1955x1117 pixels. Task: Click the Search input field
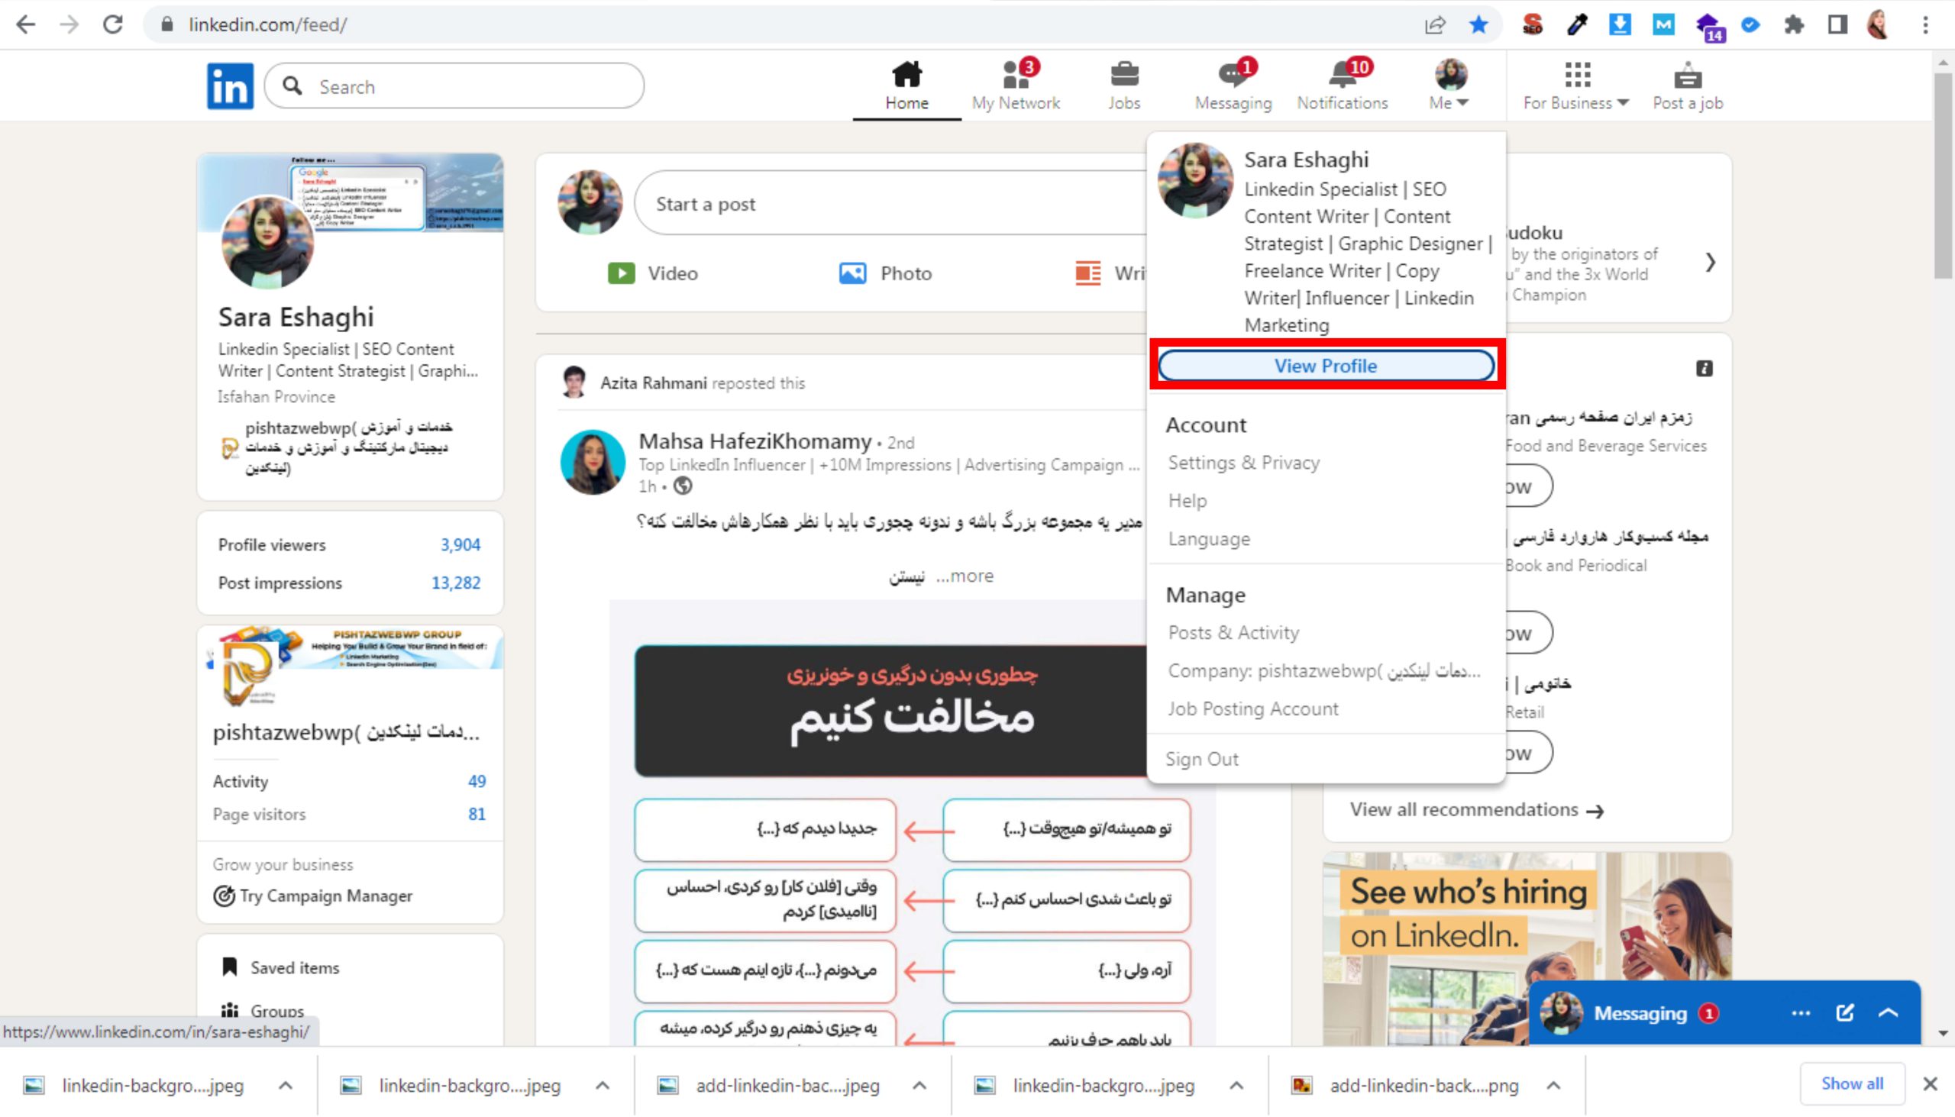(x=453, y=86)
